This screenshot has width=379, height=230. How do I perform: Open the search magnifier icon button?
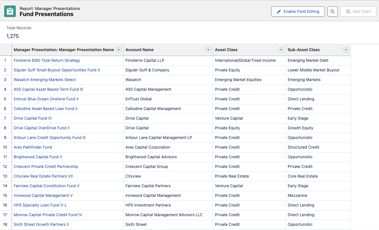333,12
